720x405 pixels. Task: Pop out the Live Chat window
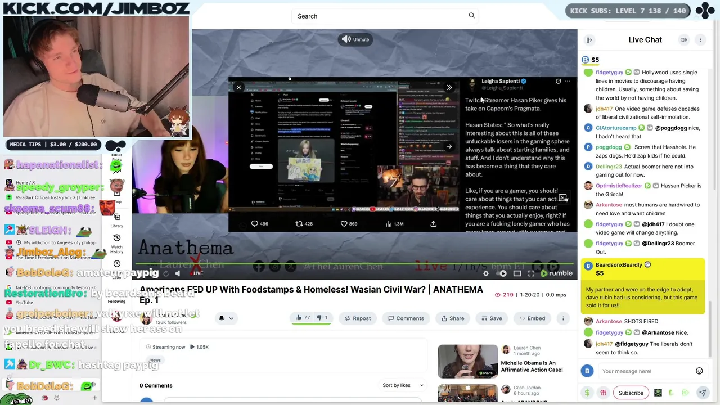(684, 40)
